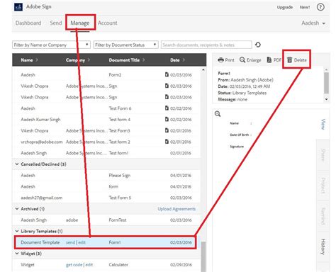The image size is (336, 272).
Task: Select the Aadesh Kumar Singh row
Action: click(106, 120)
